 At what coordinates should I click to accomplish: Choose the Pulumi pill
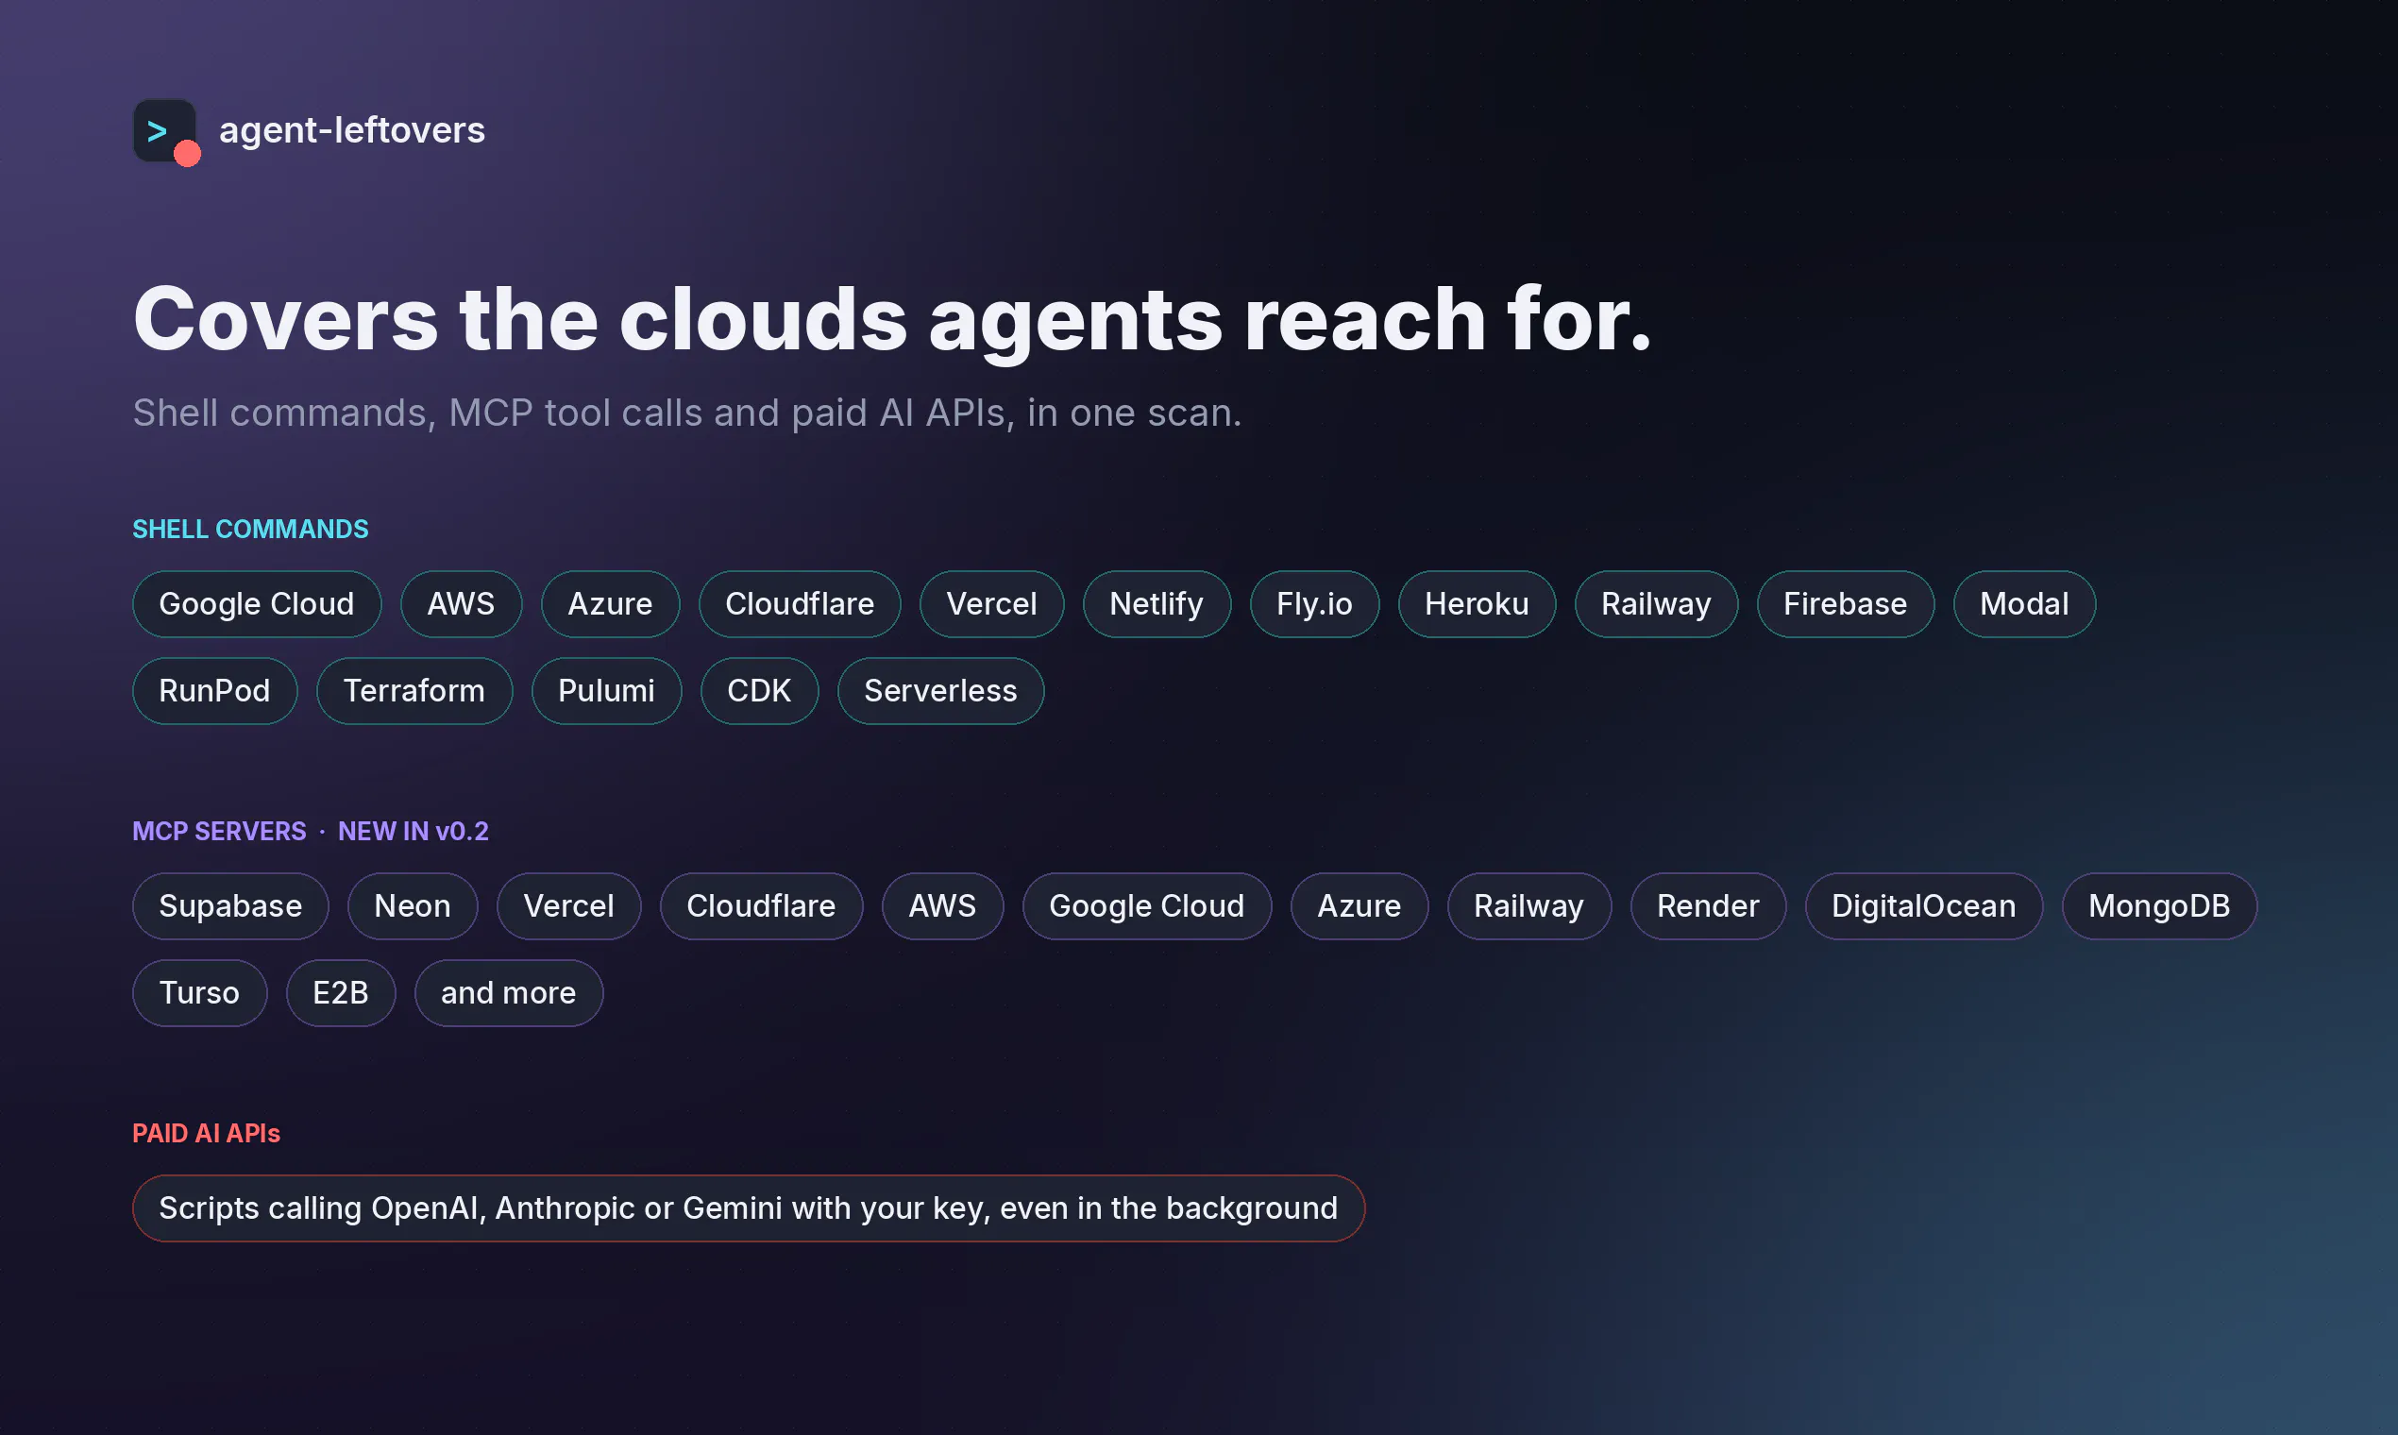[x=607, y=691]
